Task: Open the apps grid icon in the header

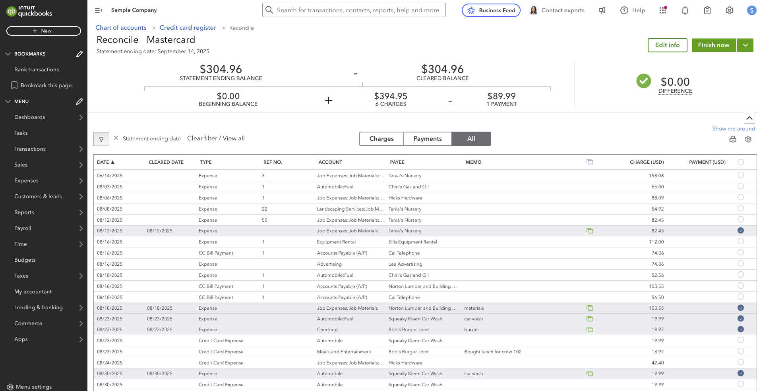Action: click(663, 10)
